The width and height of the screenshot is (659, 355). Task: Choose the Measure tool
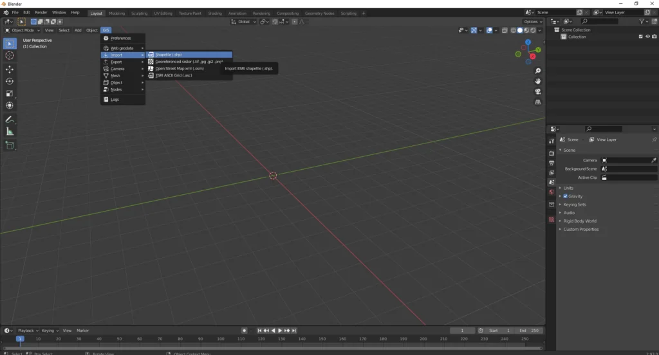pos(10,132)
